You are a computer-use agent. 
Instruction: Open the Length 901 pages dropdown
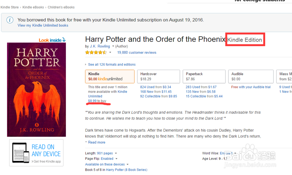click(116, 153)
